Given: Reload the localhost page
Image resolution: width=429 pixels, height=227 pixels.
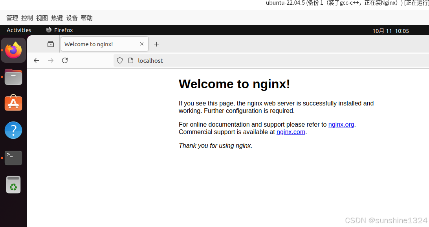Looking at the screenshot, I should [x=65, y=60].
